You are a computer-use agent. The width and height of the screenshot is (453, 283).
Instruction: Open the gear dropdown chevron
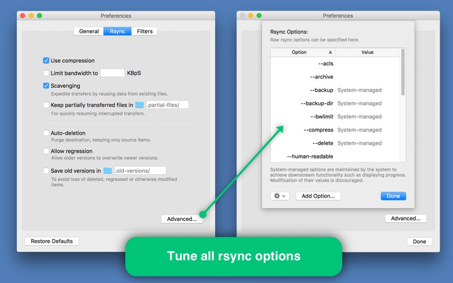pyautogui.click(x=284, y=196)
